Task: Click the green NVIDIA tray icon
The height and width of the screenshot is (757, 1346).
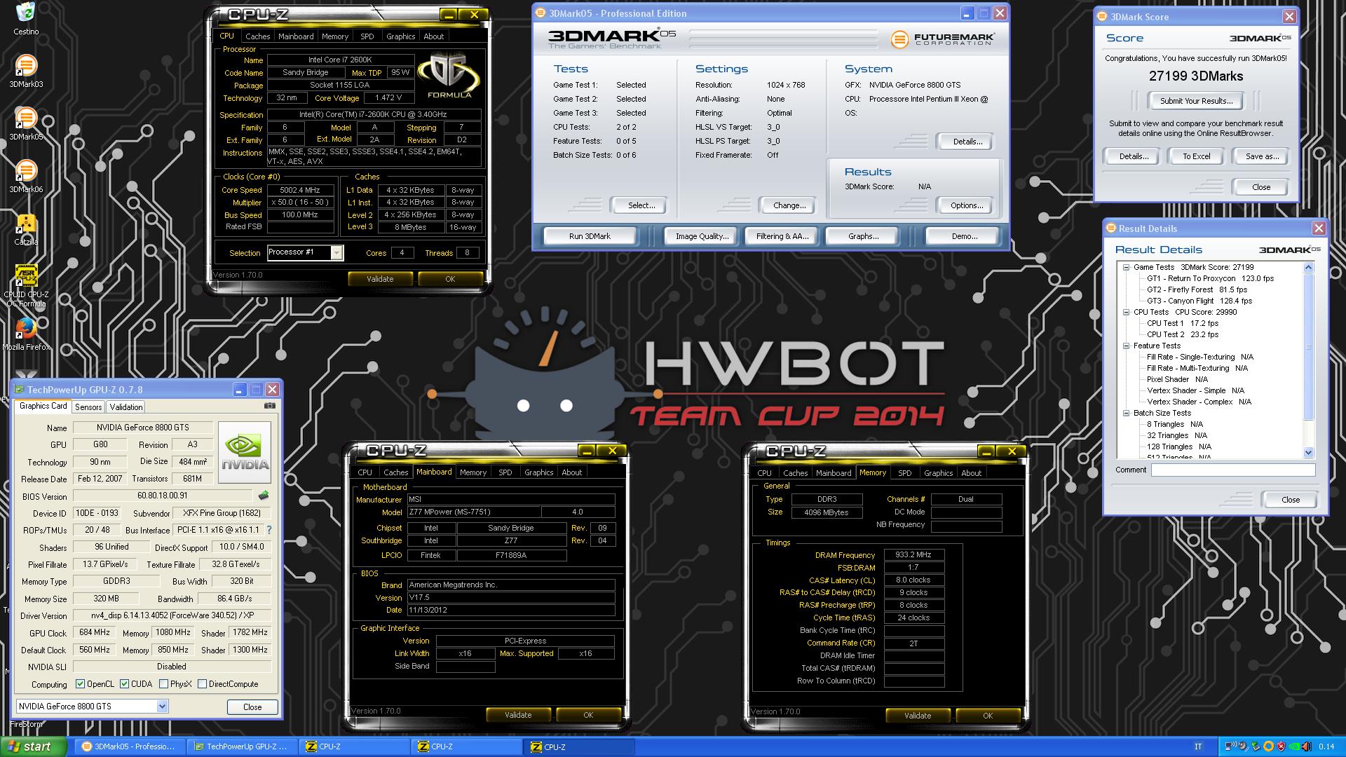Action: pyautogui.click(x=1295, y=746)
